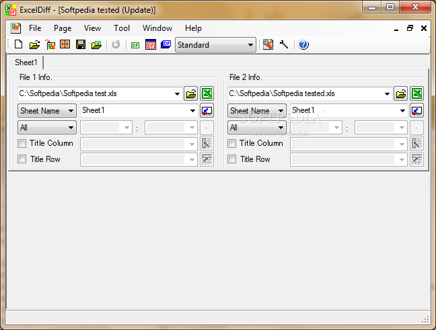Click File 1 sheet pick-from-screen icon

click(x=207, y=111)
